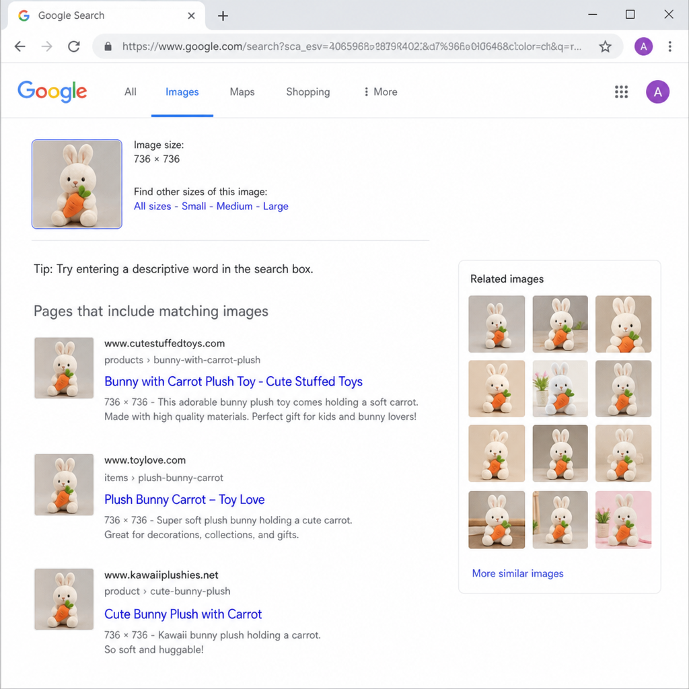This screenshot has height=689, width=689.
Task: Close the Google Search tab
Action: click(x=191, y=16)
